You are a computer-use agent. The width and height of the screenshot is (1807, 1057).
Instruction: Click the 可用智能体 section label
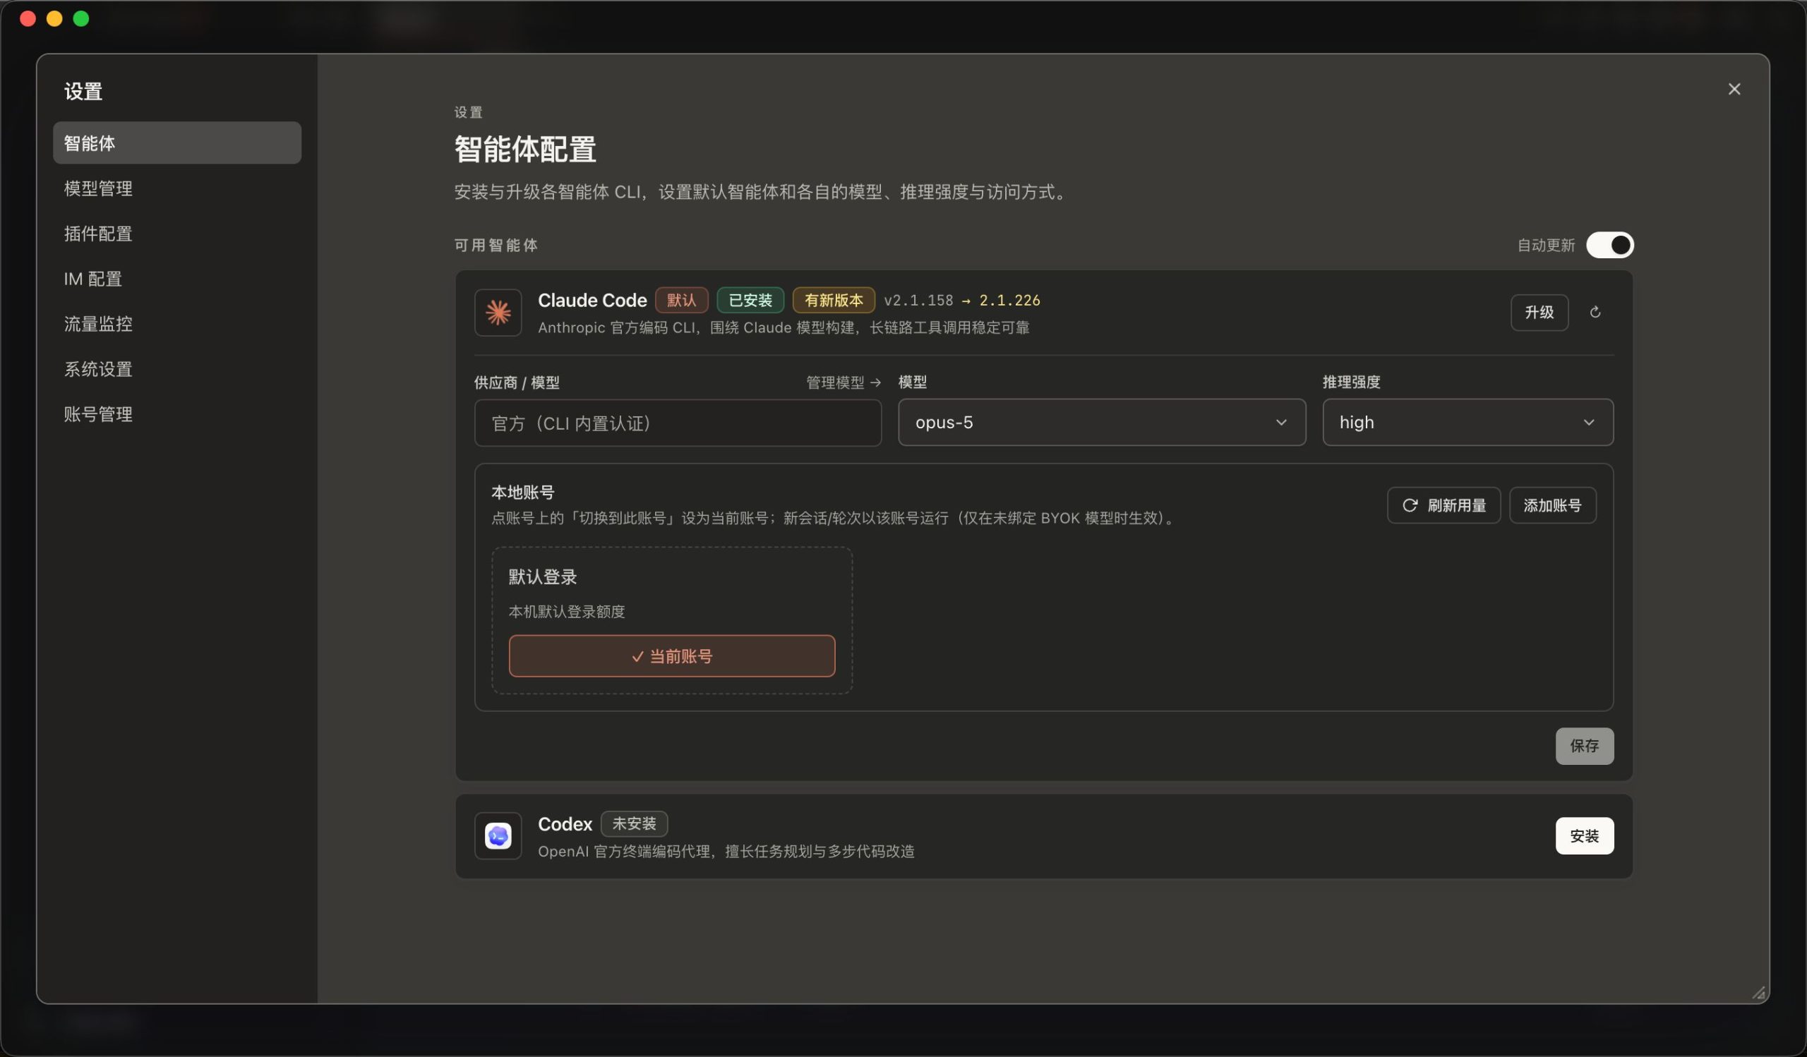coord(496,245)
